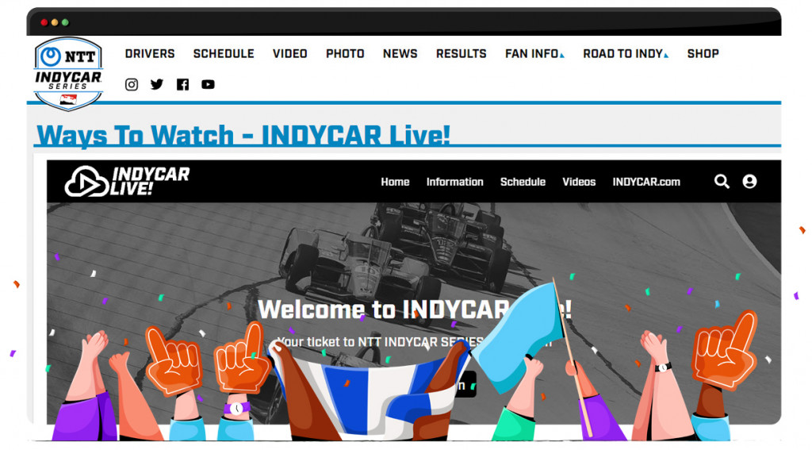The image size is (812, 450).
Task: Click the NTT INDYCAR Series logo
Action: click(68, 74)
